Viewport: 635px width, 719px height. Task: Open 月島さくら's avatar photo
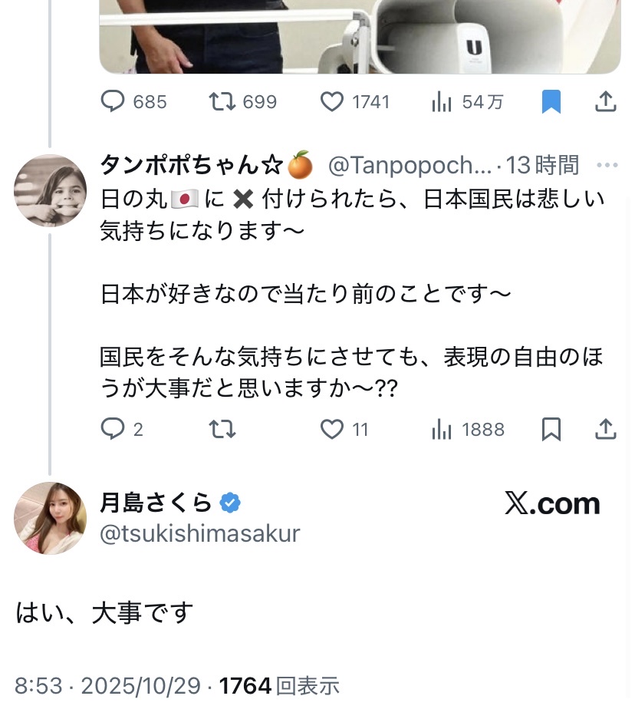pyautogui.click(x=51, y=518)
